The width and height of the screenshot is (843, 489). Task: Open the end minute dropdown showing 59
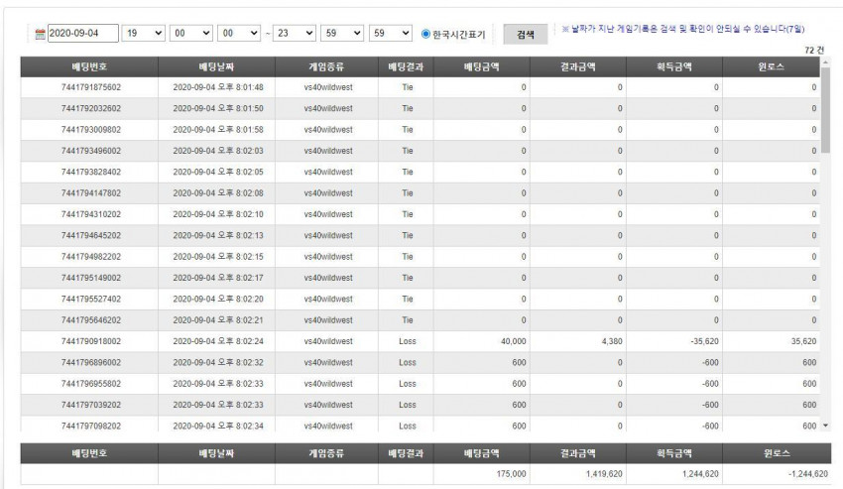pos(342,34)
